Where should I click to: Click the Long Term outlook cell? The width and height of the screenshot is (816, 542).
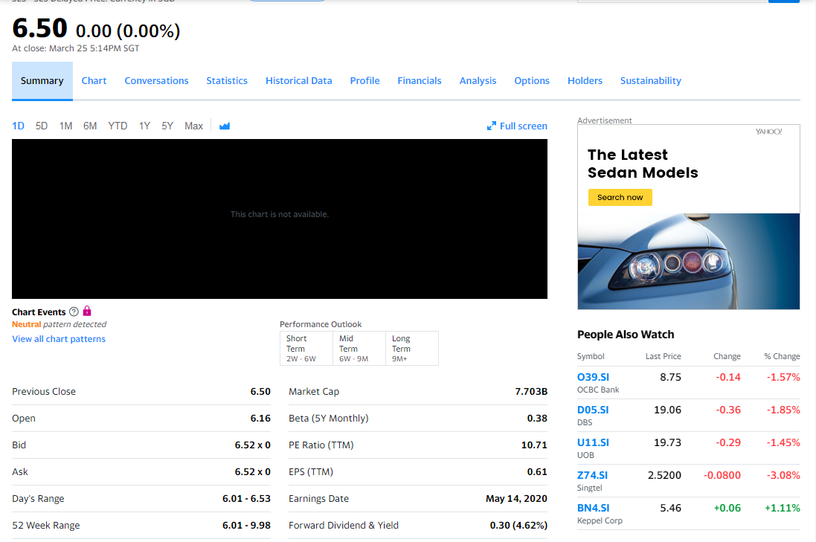coord(412,349)
